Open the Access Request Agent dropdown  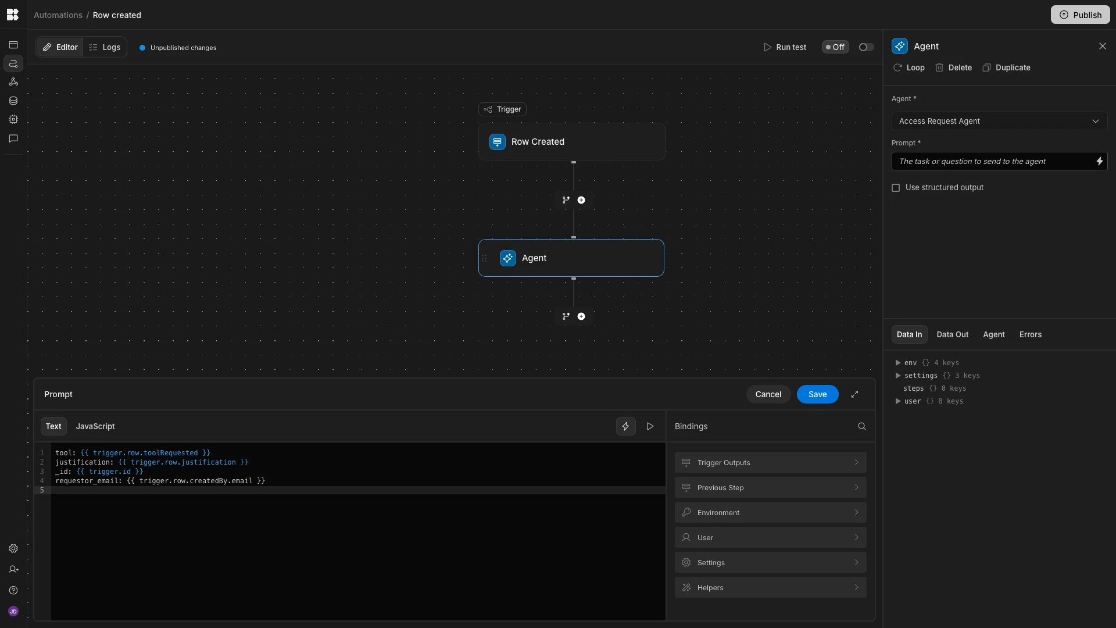999,121
